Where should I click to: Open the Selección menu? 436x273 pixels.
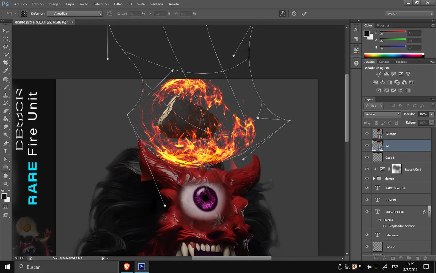pos(101,4)
